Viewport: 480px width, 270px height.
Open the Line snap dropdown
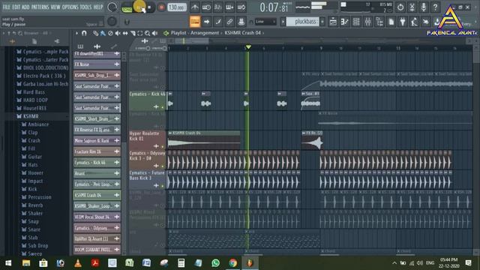pos(265,22)
